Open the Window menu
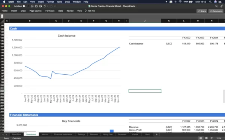The image size is (225, 140). pos(76,2)
